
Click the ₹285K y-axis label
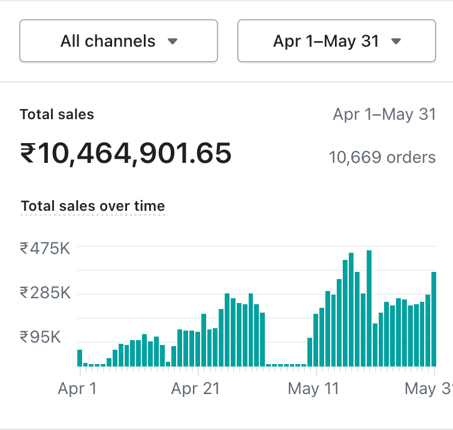tap(45, 293)
